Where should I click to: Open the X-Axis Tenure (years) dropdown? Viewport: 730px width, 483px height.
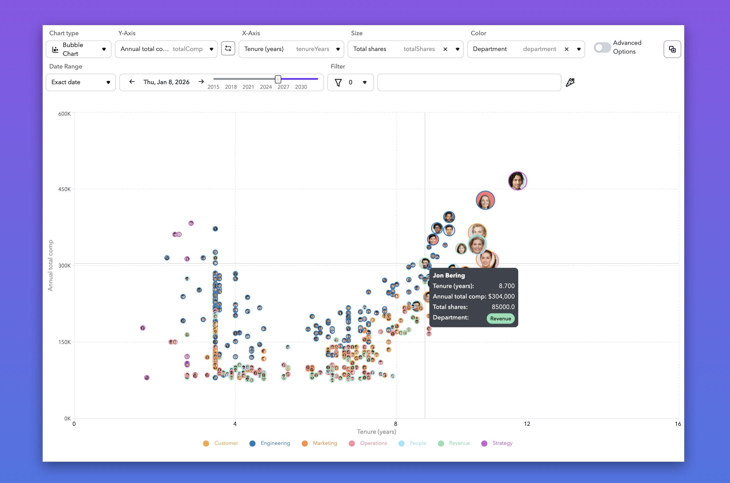pyautogui.click(x=291, y=49)
